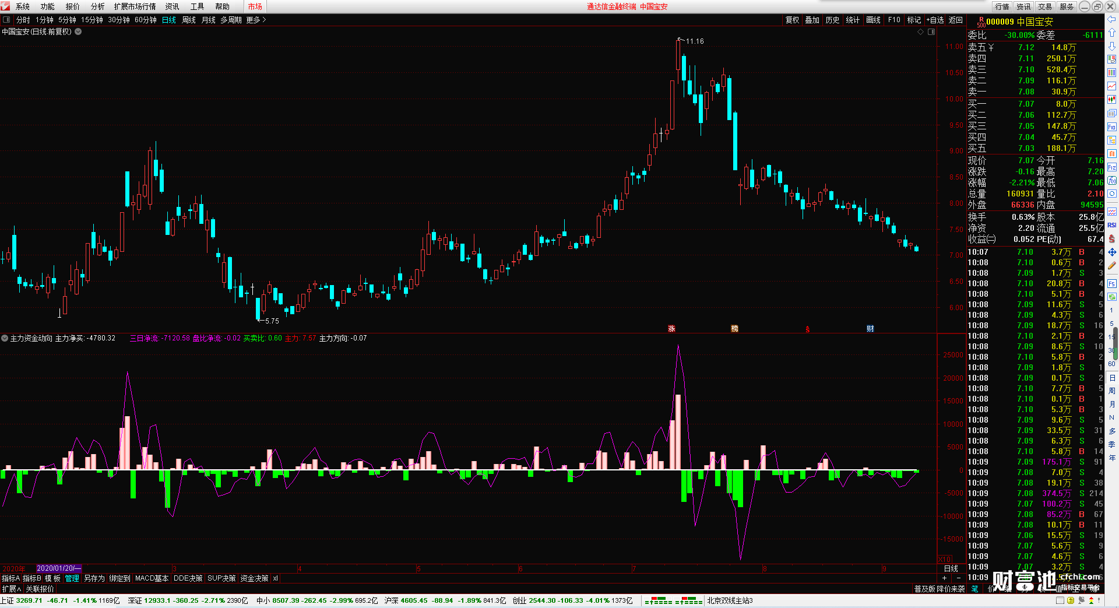
Task: Open the 画线 drawing tools option
Action: coord(874,20)
